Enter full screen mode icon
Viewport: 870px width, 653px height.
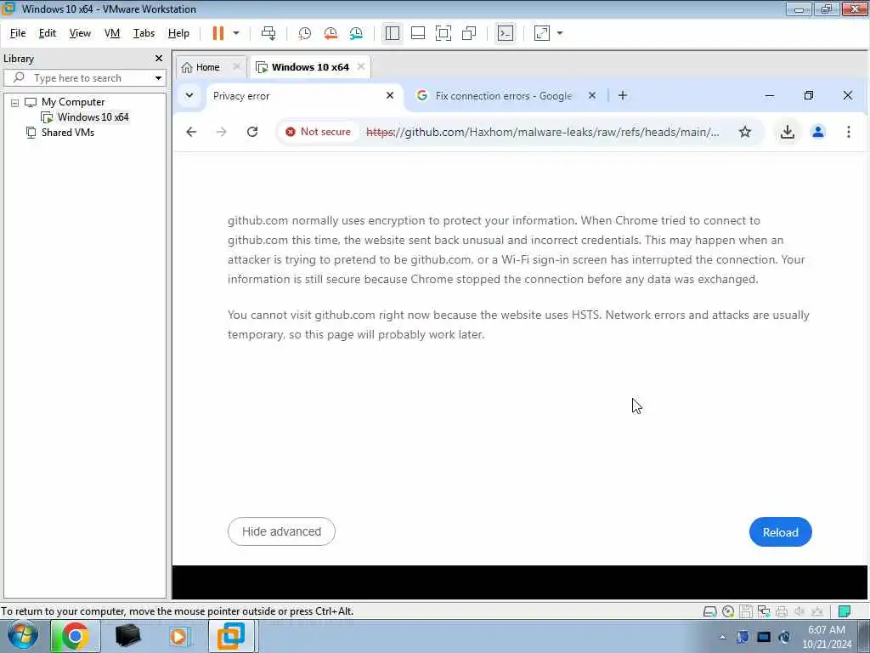[443, 33]
